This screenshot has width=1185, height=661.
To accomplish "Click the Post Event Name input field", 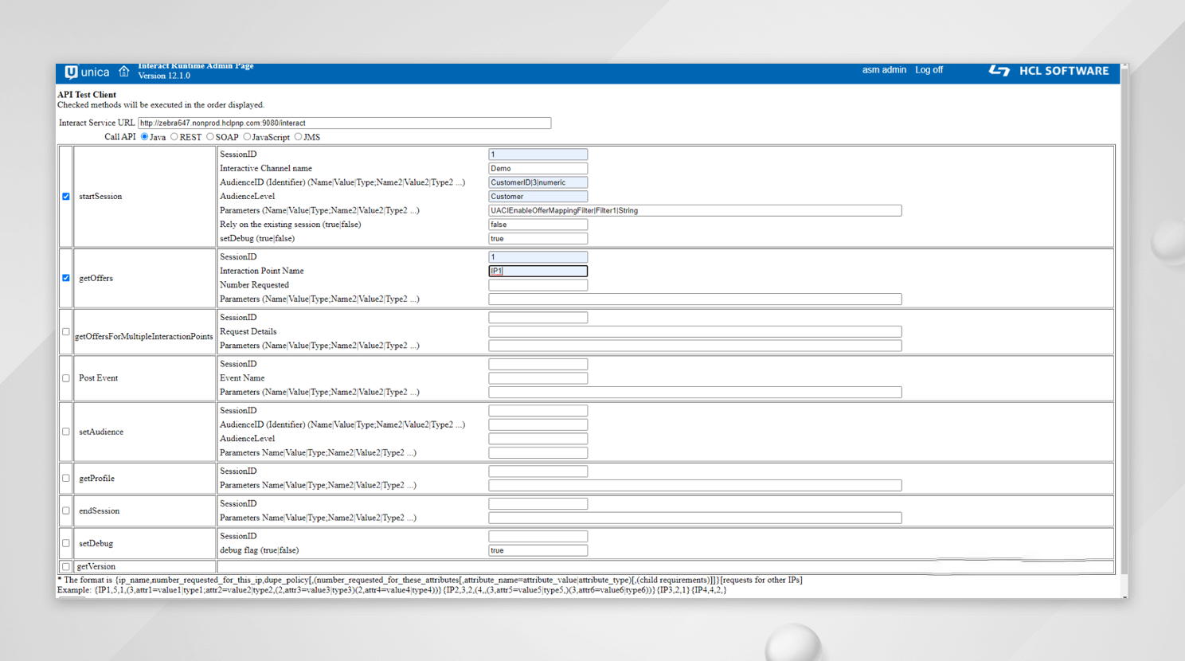I will coord(538,378).
